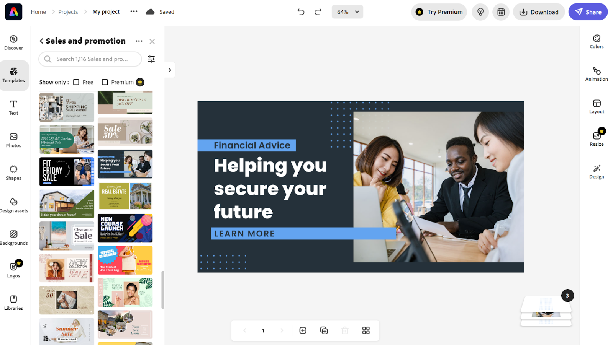Add a new page
This screenshot has height=345, width=613.
click(303, 330)
